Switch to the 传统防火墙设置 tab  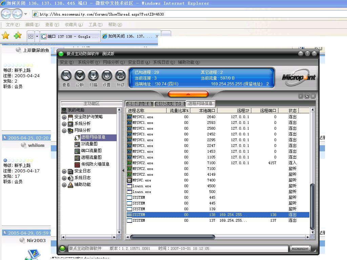[x=170, y=104]
